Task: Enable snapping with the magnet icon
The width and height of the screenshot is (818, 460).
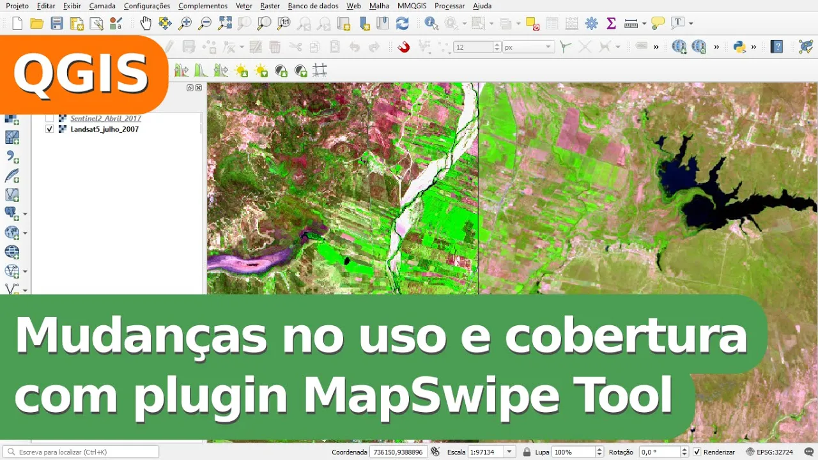Action: (x=404, y=47)
